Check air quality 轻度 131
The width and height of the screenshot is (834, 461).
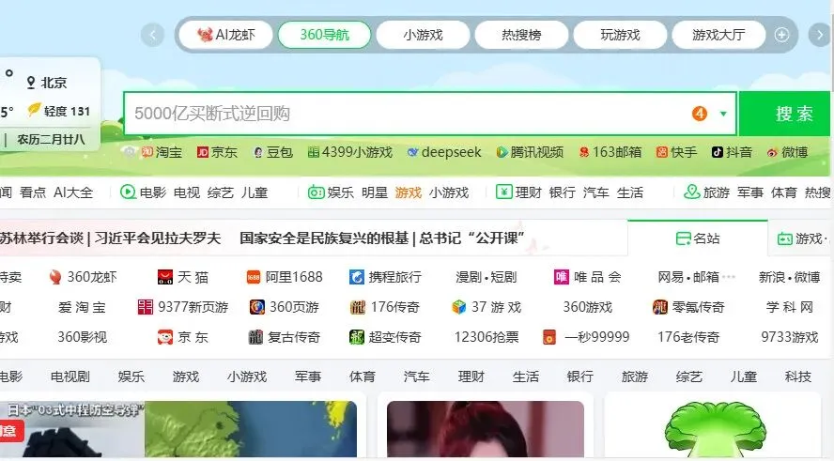point(59,111)
